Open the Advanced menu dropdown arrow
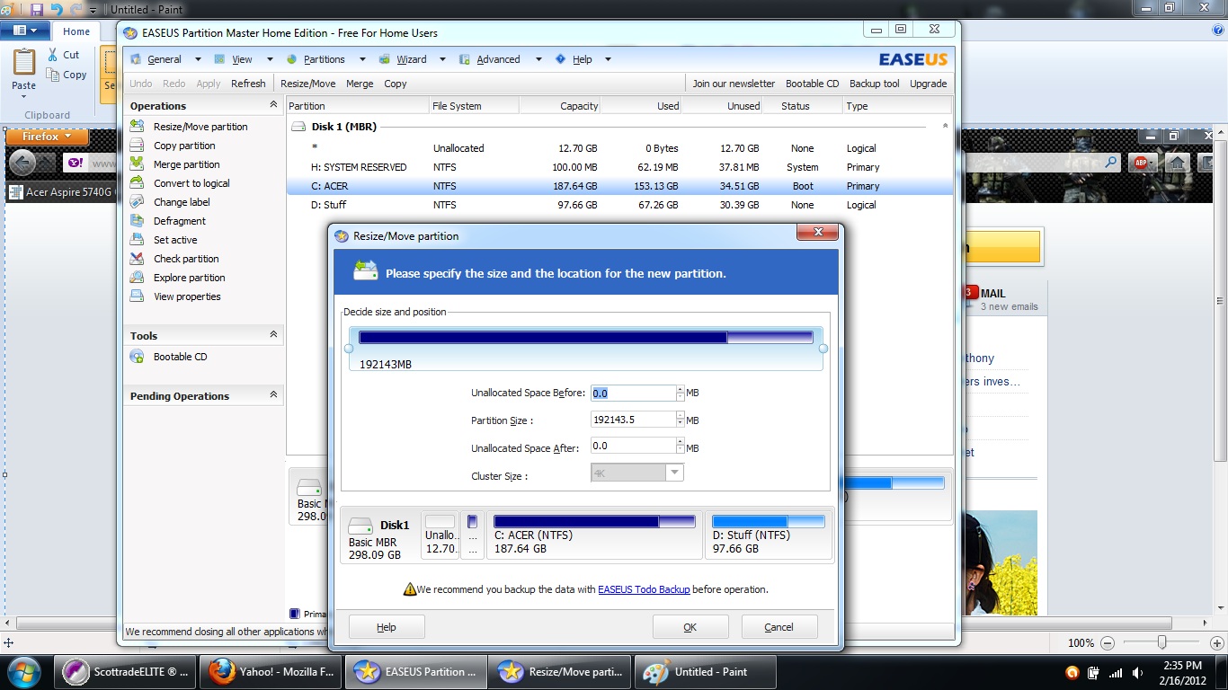This screenshot has width=1228, height=690. pyautogui.click(x=538, y=59)
